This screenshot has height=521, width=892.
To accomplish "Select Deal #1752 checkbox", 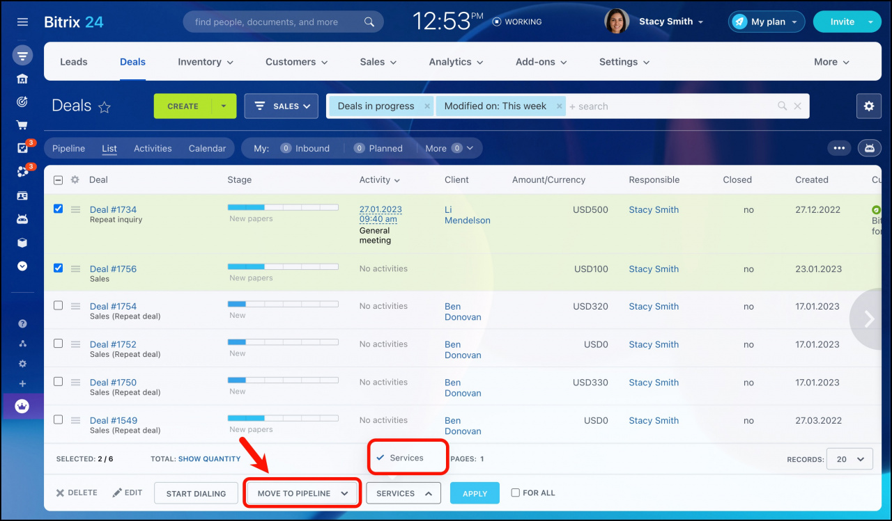I will coord(58,343).
